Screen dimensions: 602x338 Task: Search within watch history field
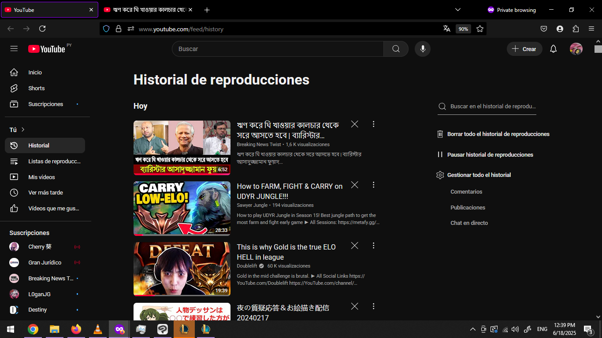(x=487, y=107)
